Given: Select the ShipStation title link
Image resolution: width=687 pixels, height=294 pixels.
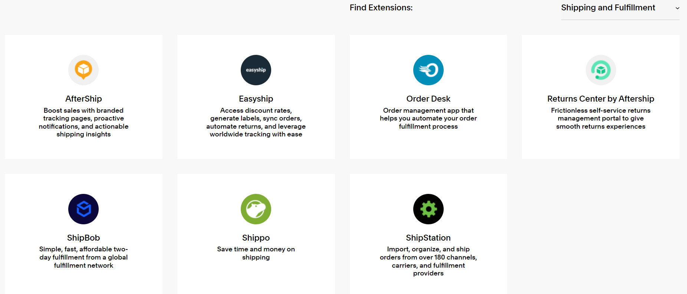Looking at the screenshot, I should click(428, 238).
